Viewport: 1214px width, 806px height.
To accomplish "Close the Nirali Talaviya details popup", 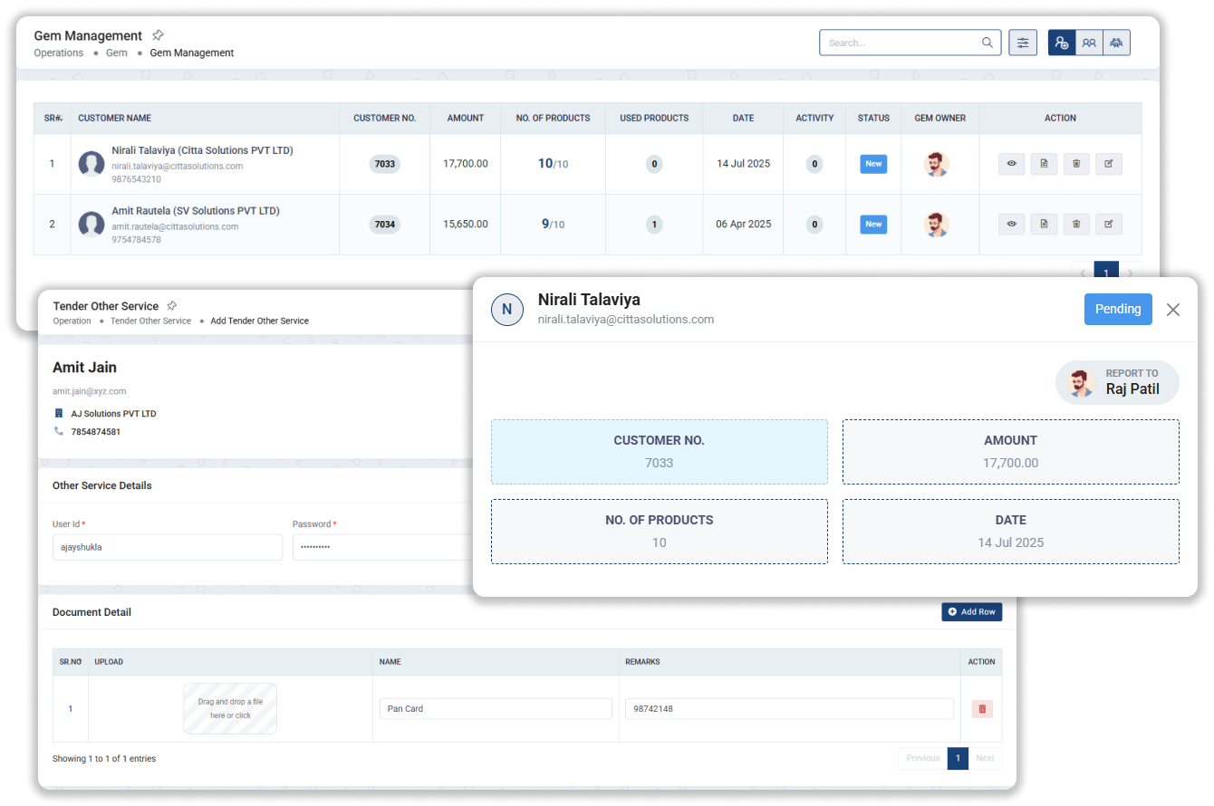I will [1173, 310].
